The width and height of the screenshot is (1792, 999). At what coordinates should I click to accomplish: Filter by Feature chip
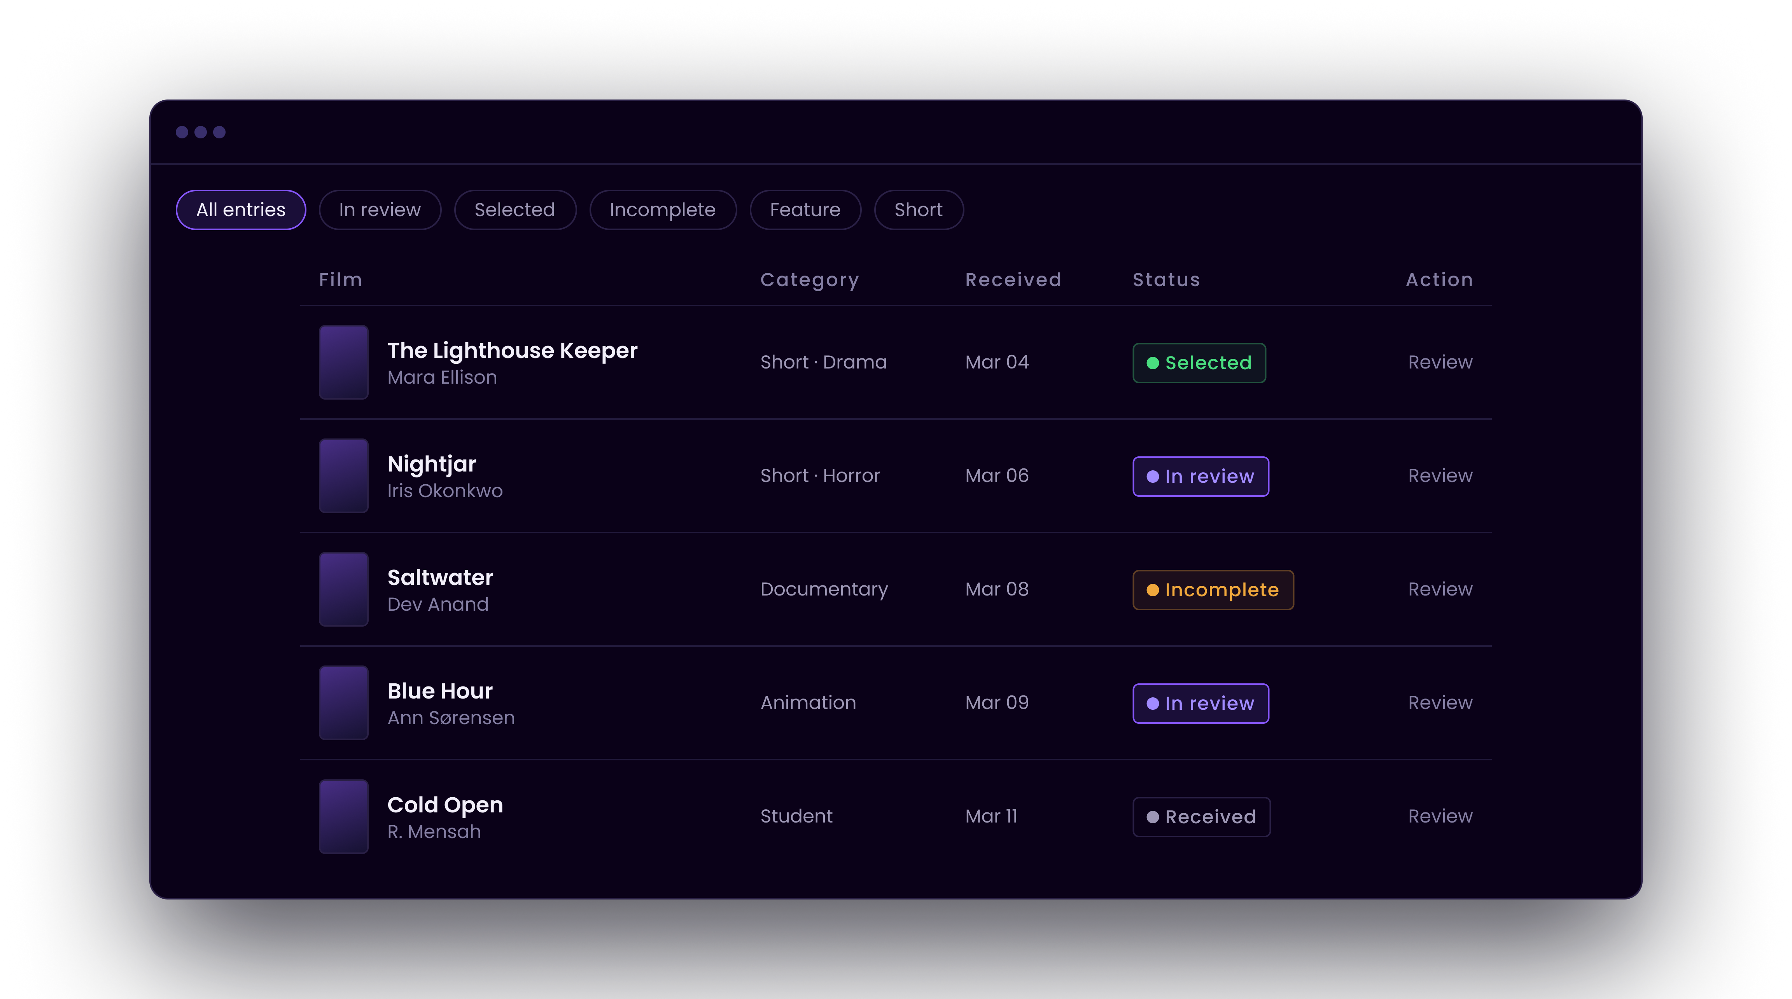[x=805, y=209]
